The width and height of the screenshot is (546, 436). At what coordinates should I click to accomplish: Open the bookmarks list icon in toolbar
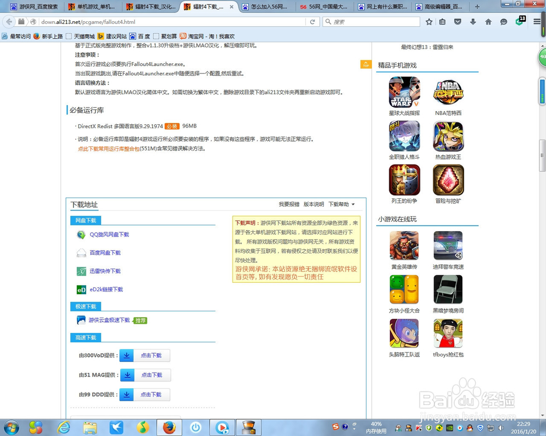pos(442,22)
